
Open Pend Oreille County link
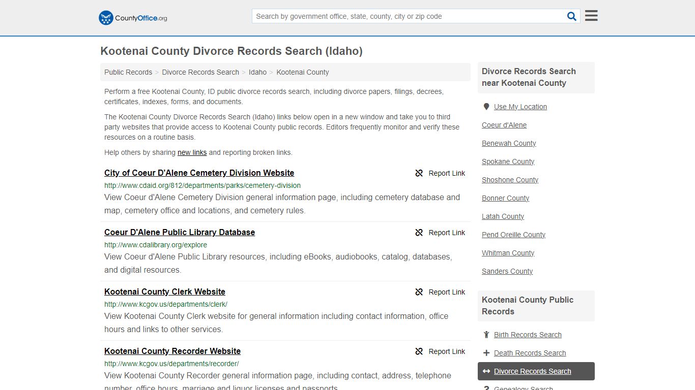(x=513, y=235)
